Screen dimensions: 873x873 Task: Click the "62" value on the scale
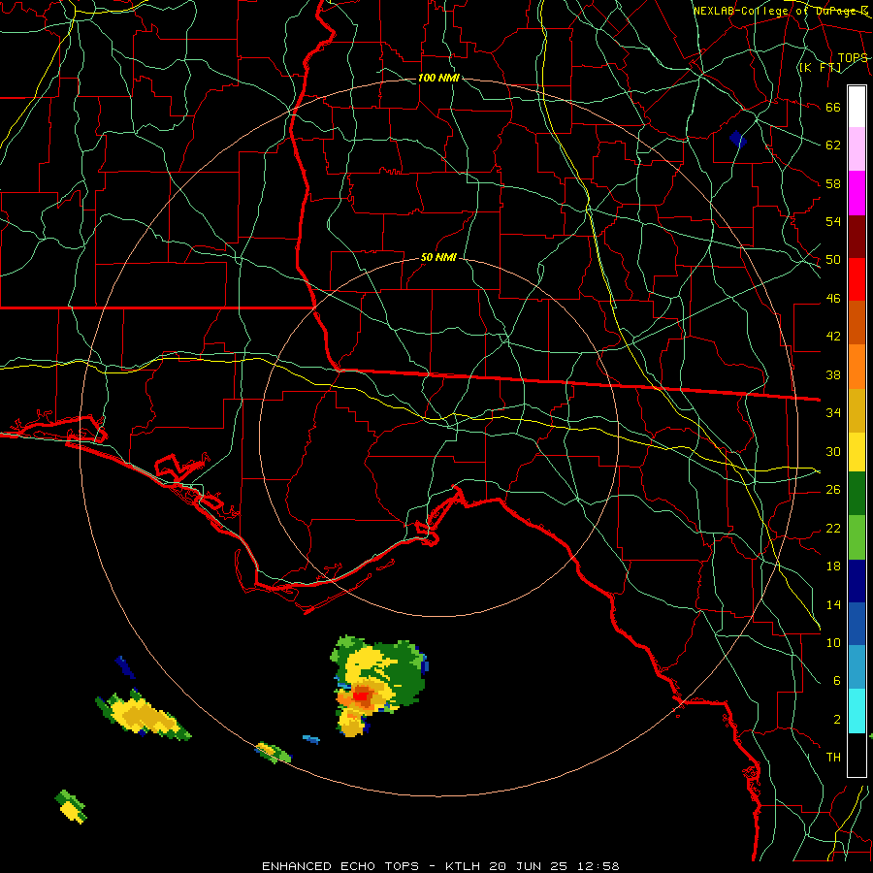coord(833,145)
